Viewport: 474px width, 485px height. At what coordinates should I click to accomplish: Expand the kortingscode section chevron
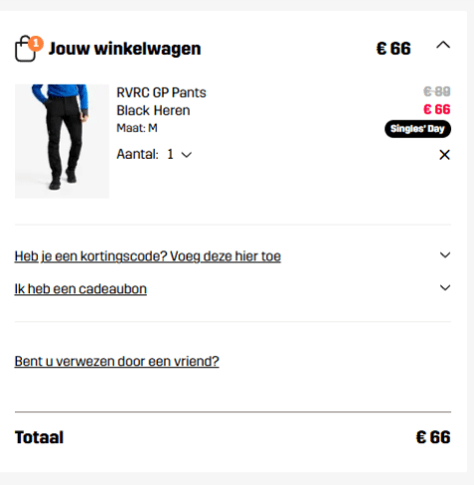(x=445, y=255)
